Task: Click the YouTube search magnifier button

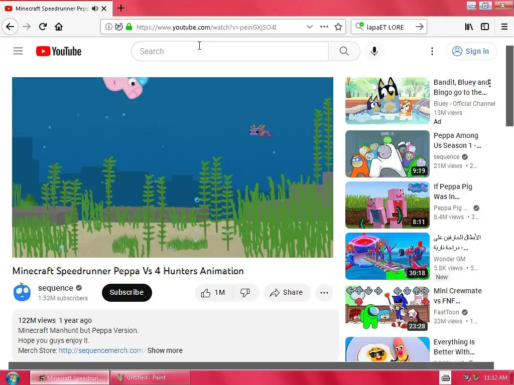Action: coord(344,51)
